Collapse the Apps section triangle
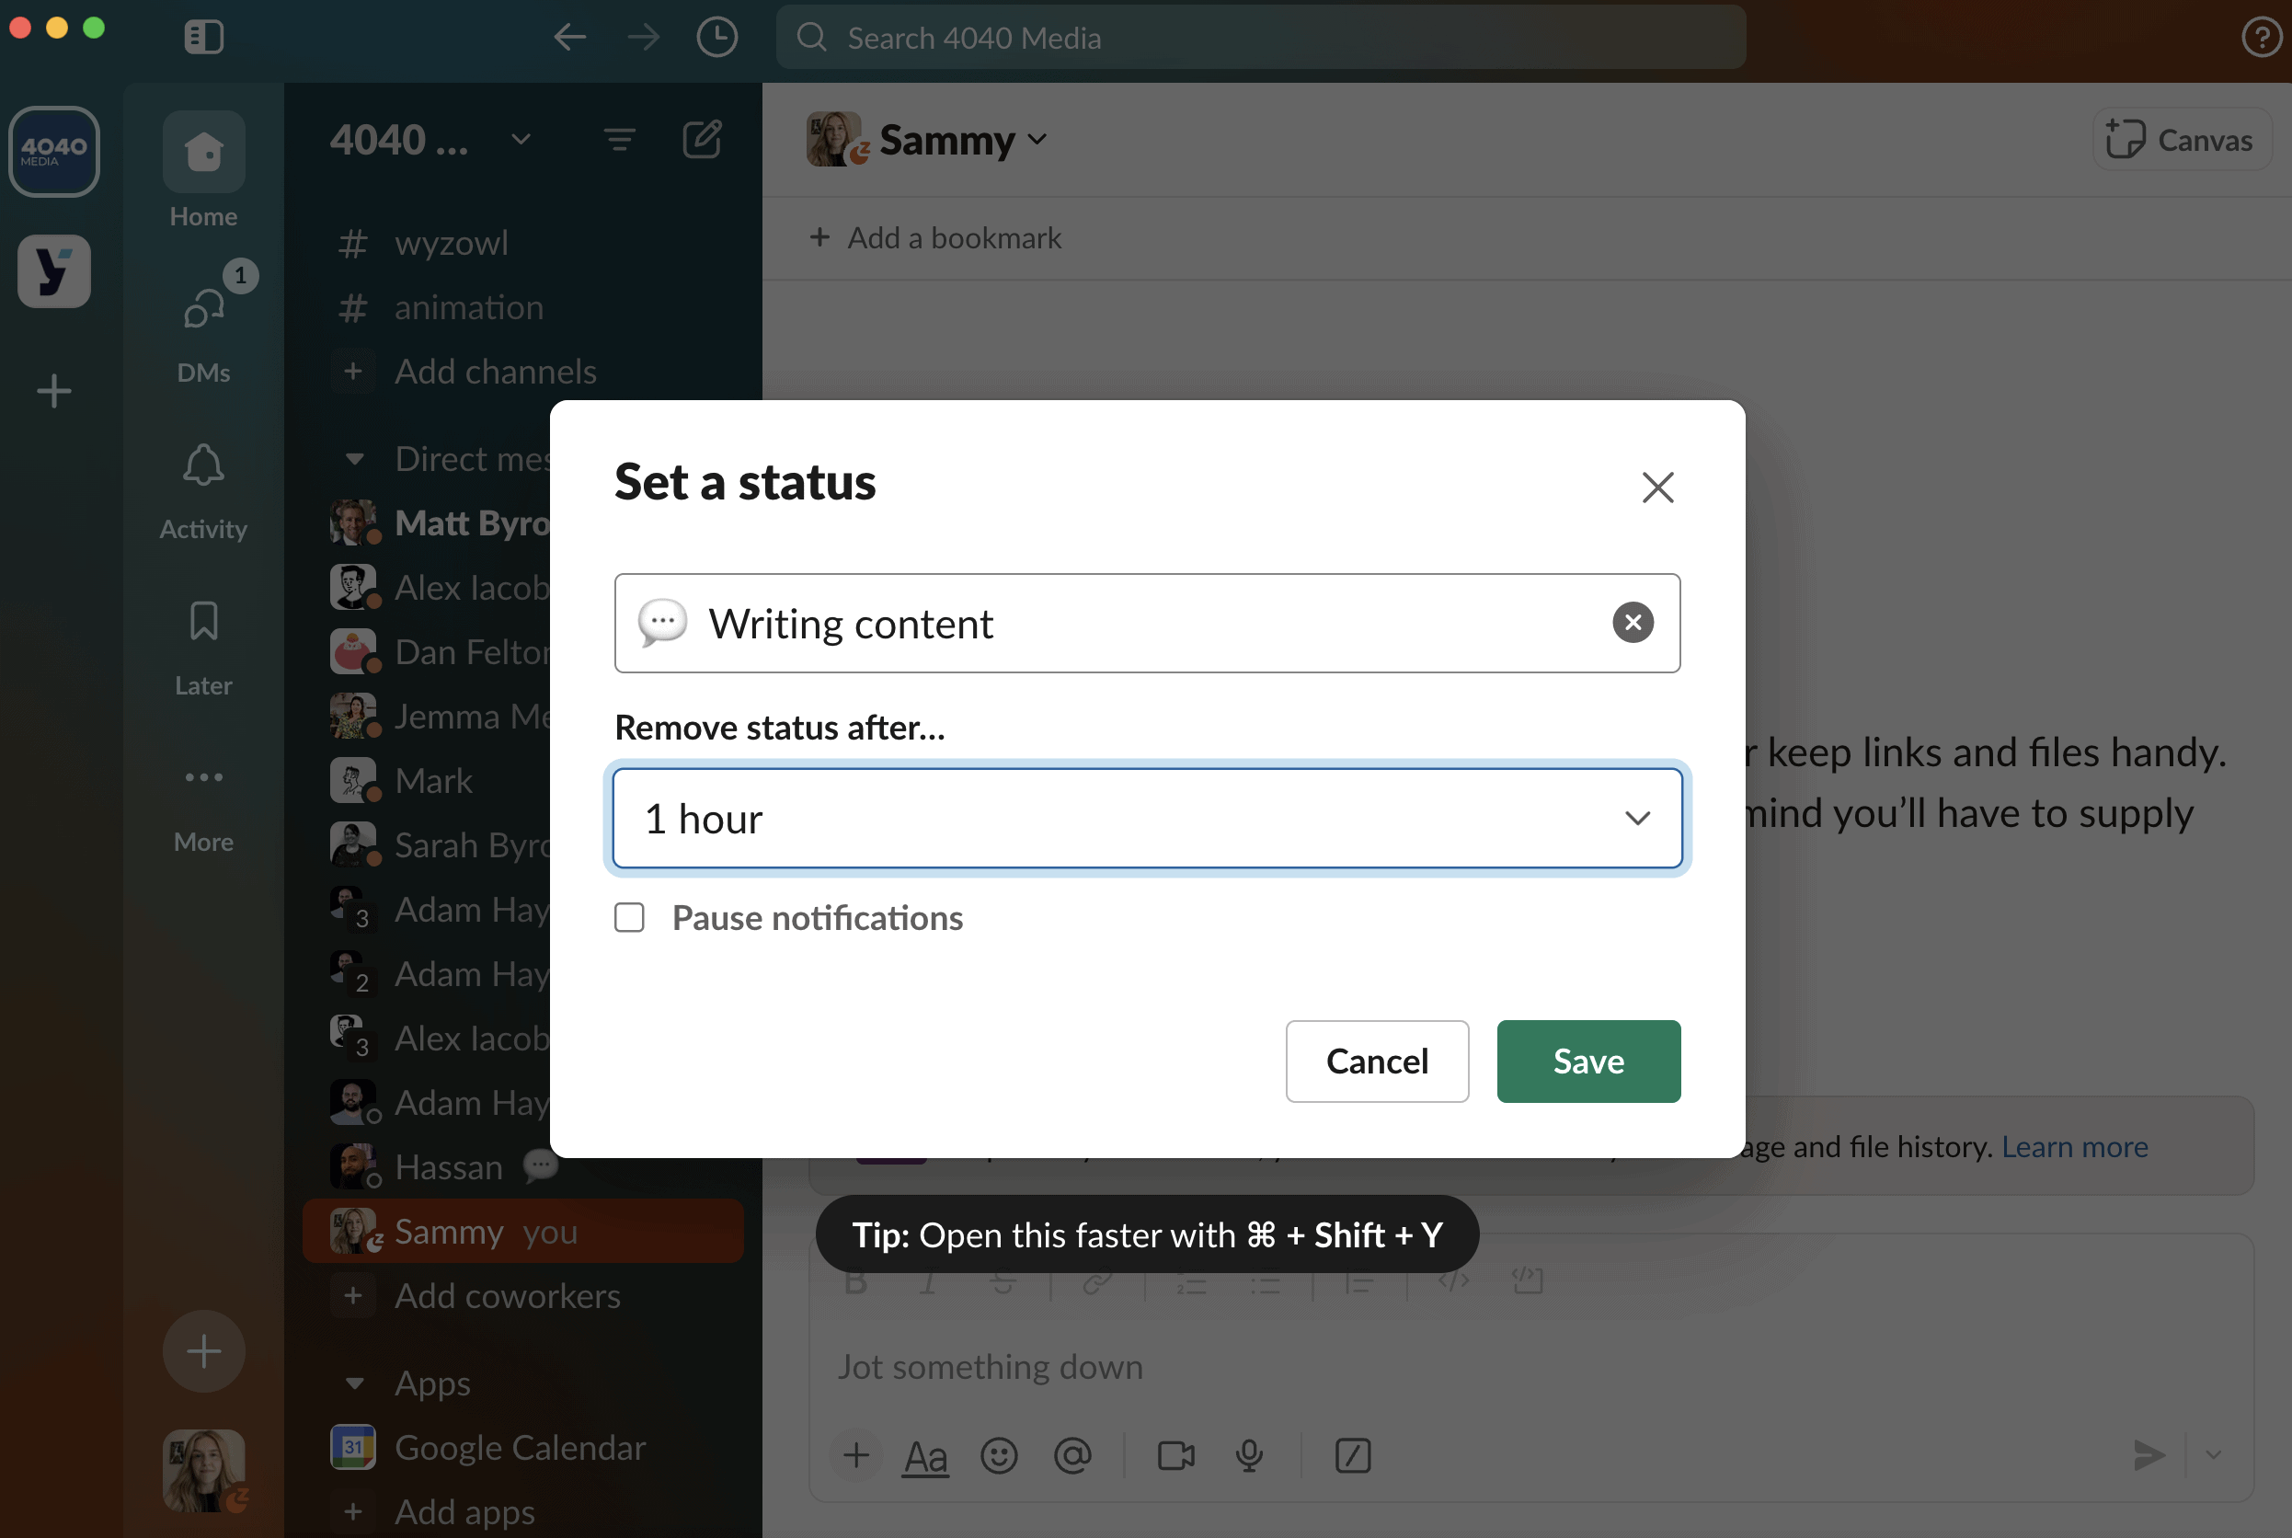The image size is (2292, 1538). [355, 1383]
